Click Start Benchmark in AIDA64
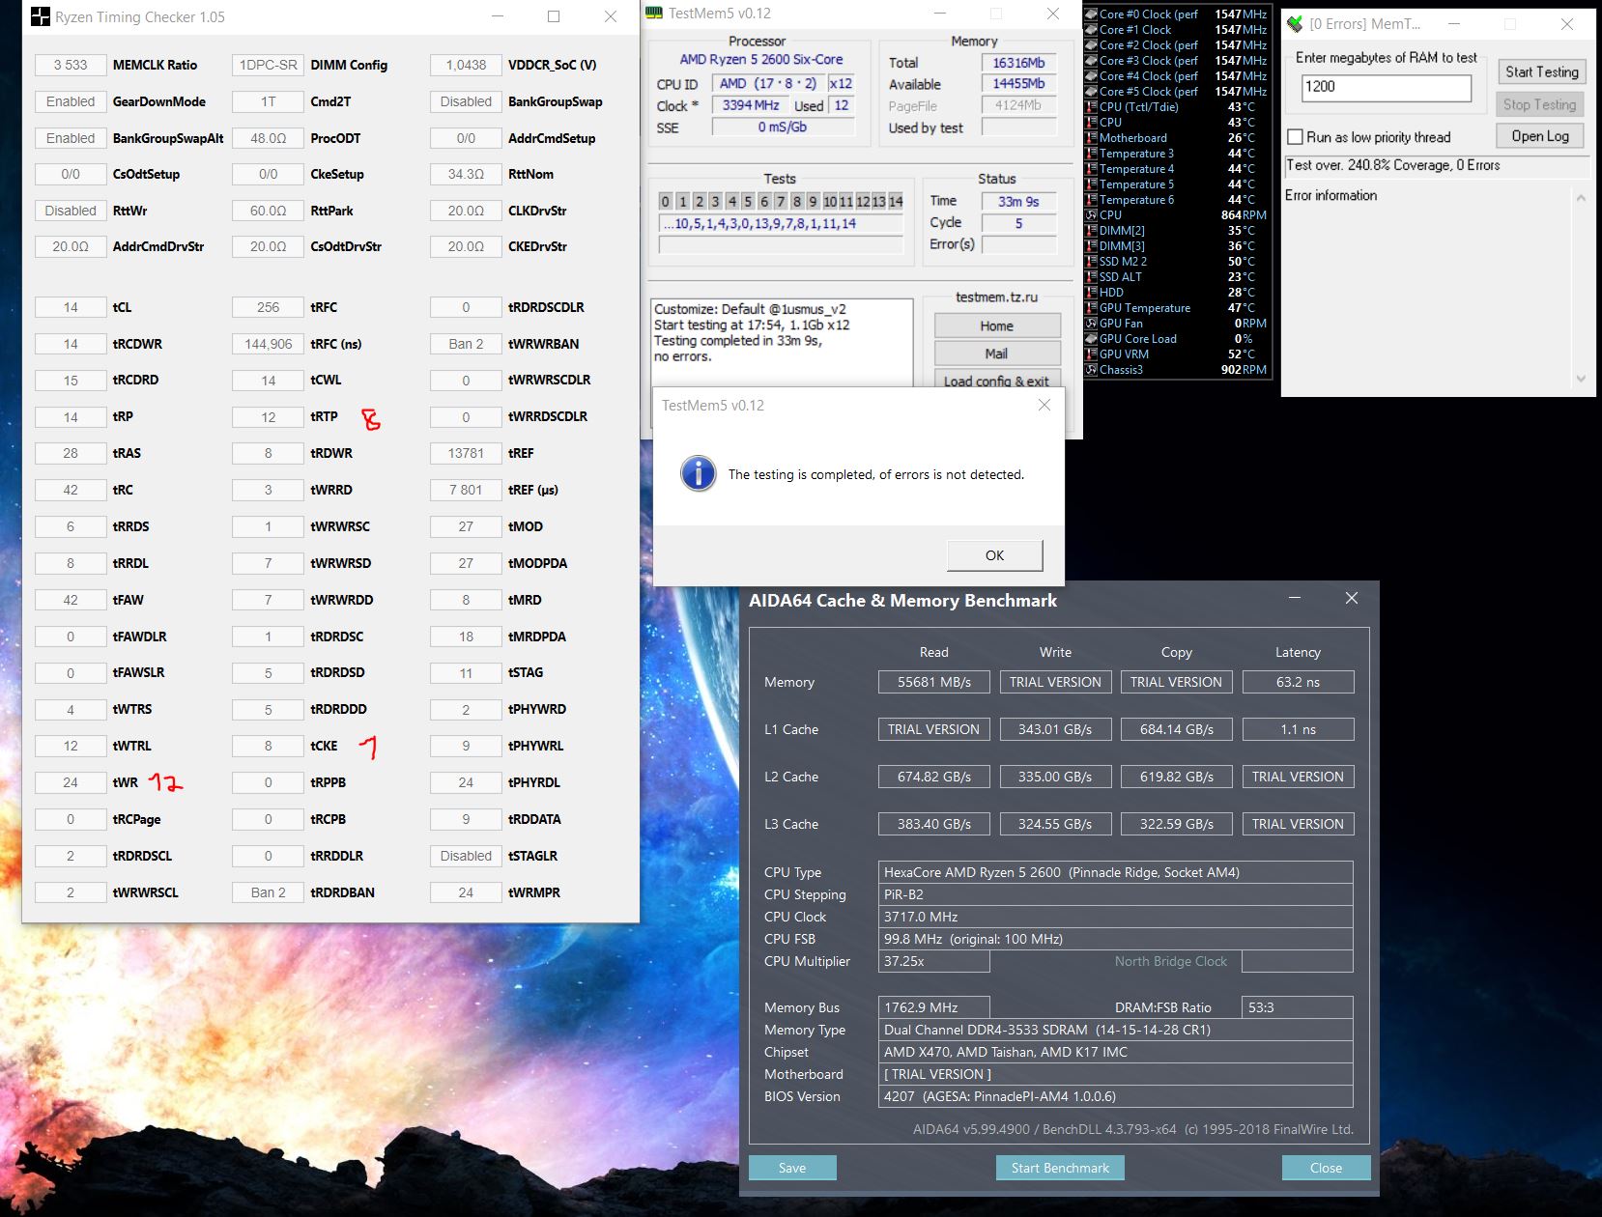1602x1217 pixels. (x=1060, y=1168)
